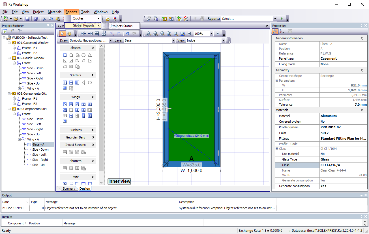Screen dimensions: 369x234
Task: Pick the triangle shape in Shapes palette
Action: point(90,55)
